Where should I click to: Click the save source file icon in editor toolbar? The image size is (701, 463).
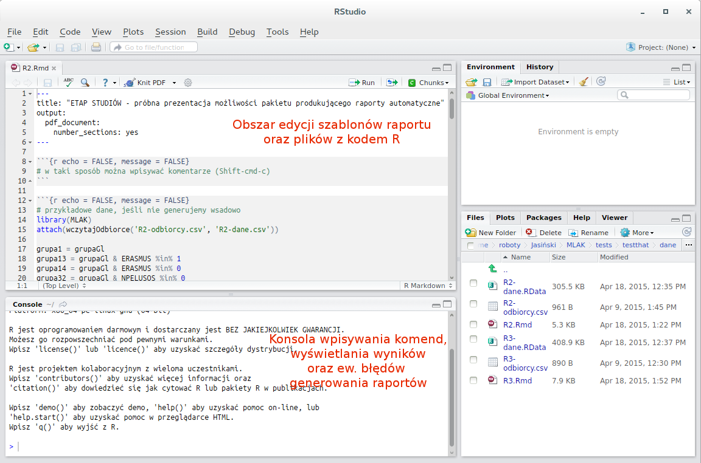(47, 83)
